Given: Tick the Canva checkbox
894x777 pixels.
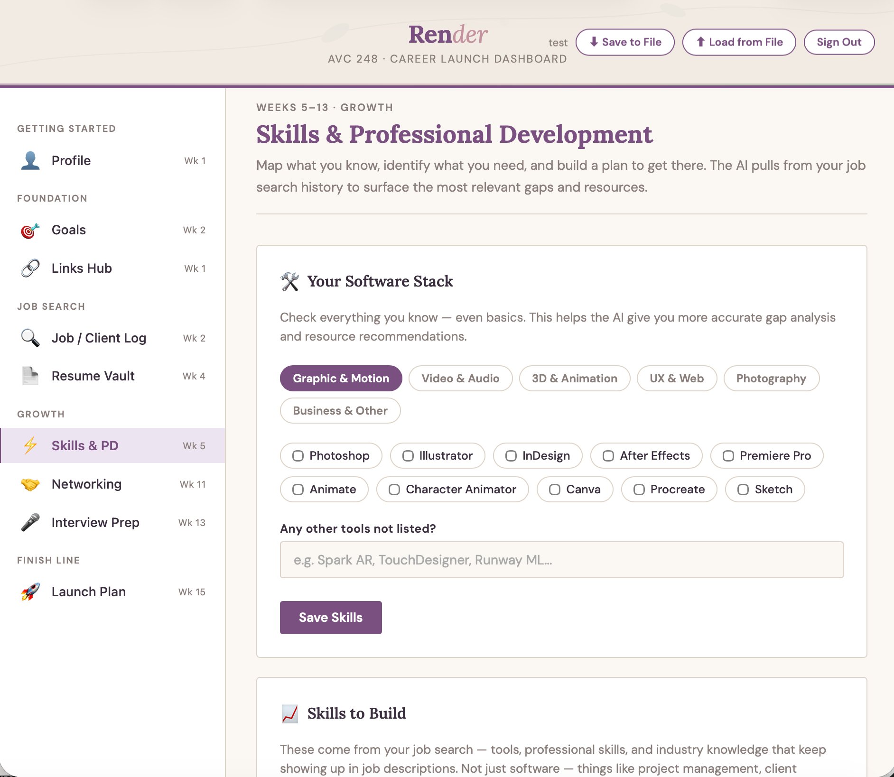Looking at the screenshot, I should click(555, 490).
